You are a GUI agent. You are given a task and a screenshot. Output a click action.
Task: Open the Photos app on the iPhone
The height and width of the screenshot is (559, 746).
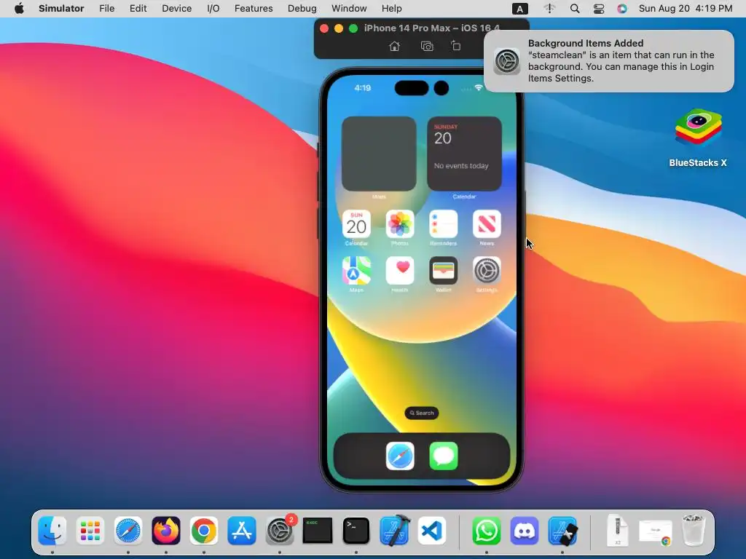pyautogui.click(x=400, y=224)
